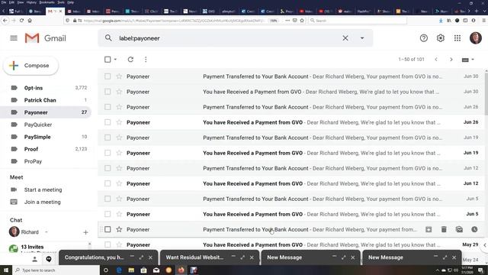Start a meeting in Meet
The height and width of the screenshot is (275, 488).
click(43, 189)
